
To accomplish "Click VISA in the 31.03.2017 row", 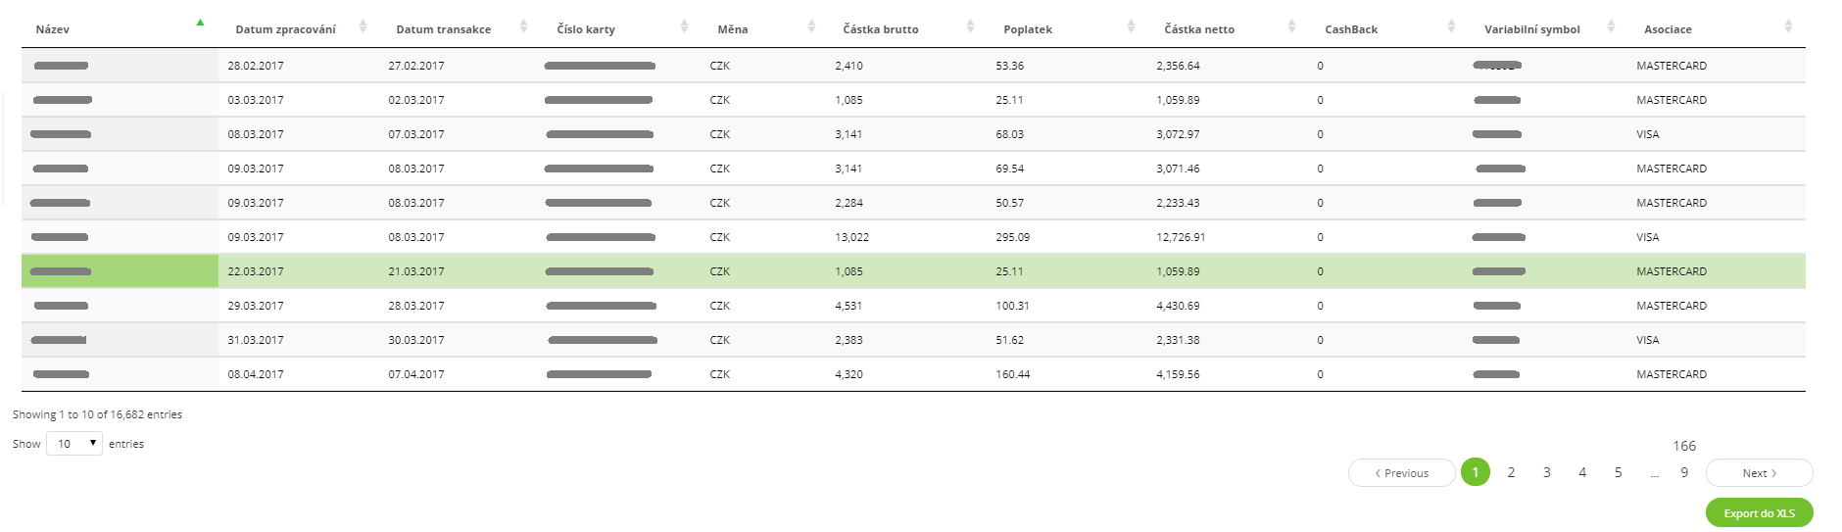I will [1647, 340].
